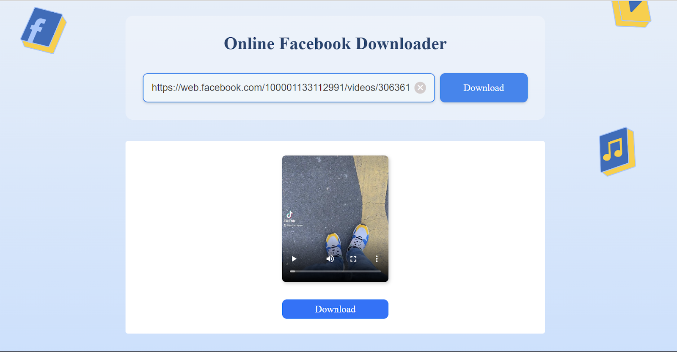Click the Download button beside the URL field

[x=484, y=88]
